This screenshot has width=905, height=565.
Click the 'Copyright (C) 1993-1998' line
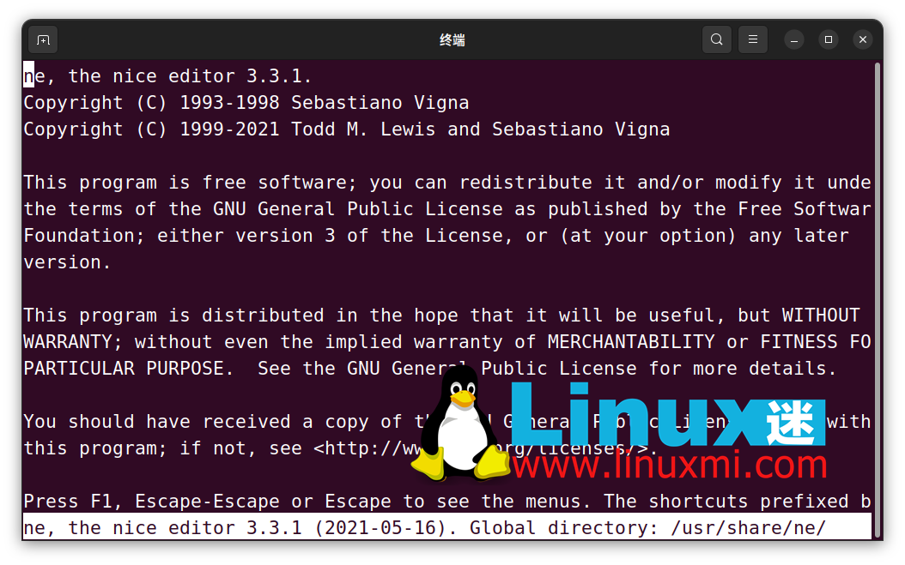(246, 103)
